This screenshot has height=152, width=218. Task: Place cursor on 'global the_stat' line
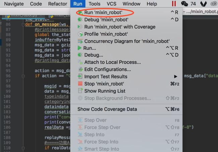coord(52,35)
